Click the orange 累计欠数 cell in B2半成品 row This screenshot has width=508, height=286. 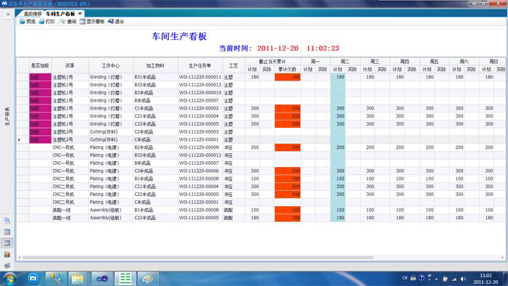287,147
